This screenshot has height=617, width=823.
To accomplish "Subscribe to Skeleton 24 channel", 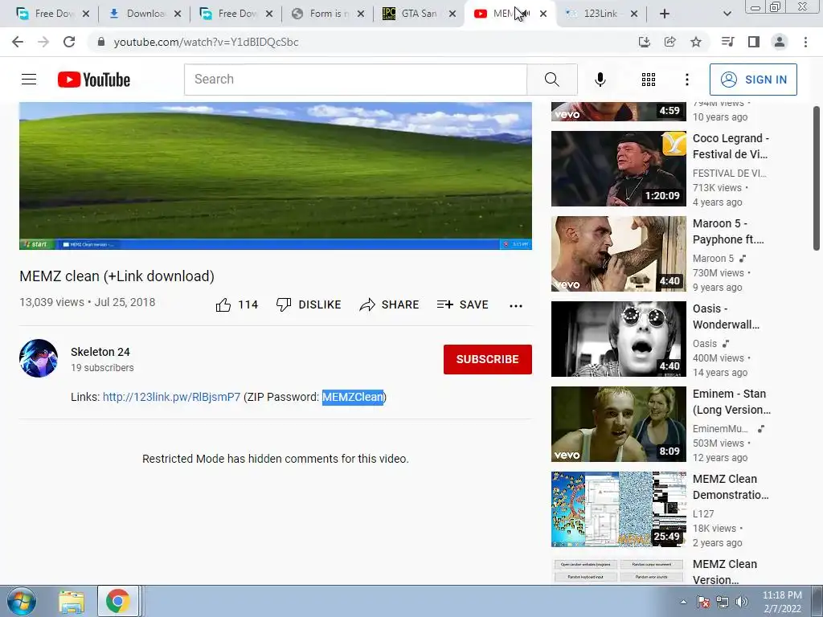I will [x=488, y=359].
